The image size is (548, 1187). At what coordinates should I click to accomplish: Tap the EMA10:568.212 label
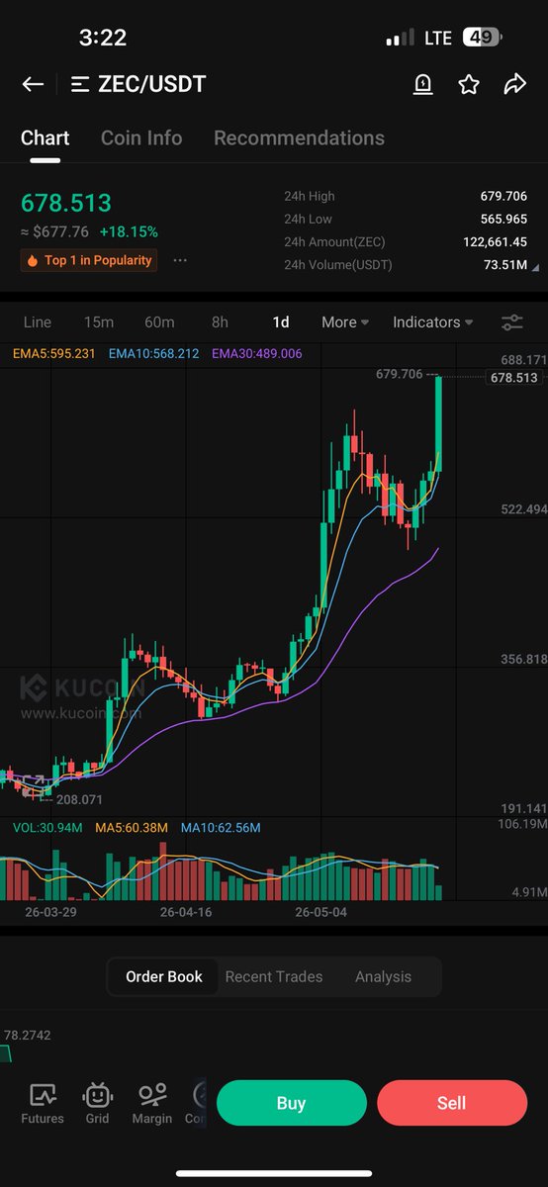(154, 353)
